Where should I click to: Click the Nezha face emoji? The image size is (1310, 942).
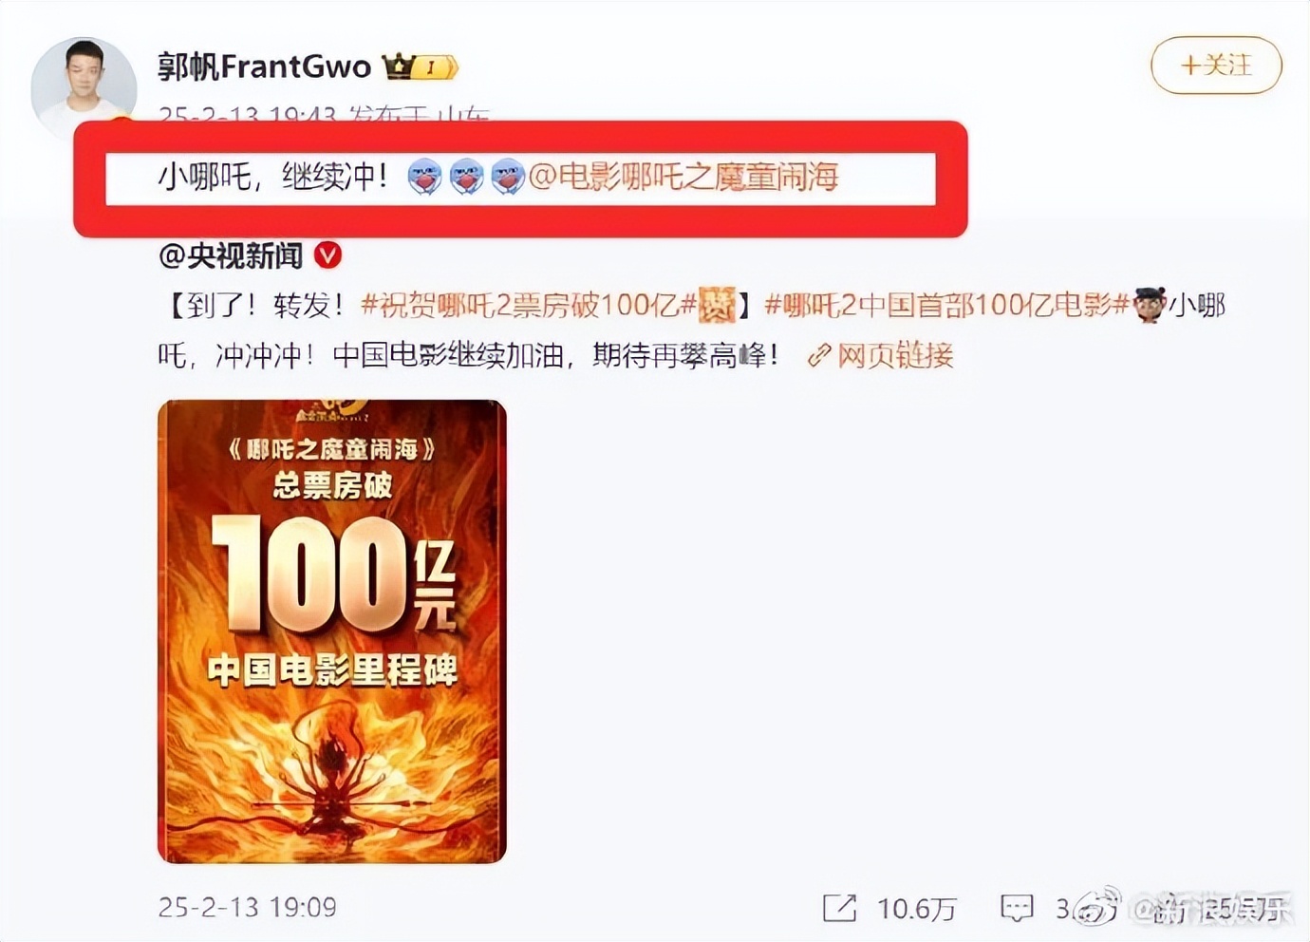click(1149, 306)
